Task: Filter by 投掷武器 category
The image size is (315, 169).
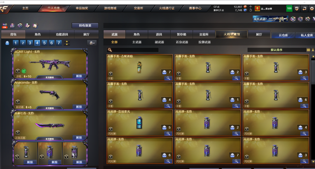Action: click(204, 42)
